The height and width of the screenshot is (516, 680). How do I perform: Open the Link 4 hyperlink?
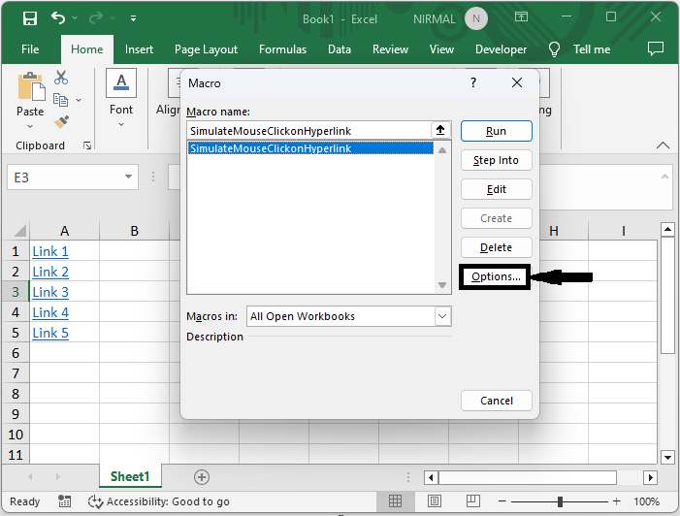click(50, 312)
